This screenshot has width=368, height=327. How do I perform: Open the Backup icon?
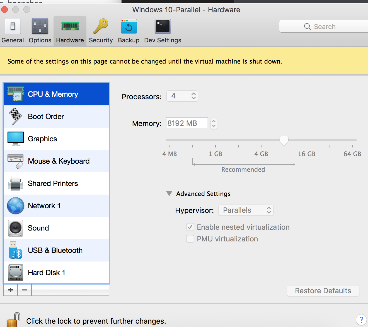pos(129,26)
